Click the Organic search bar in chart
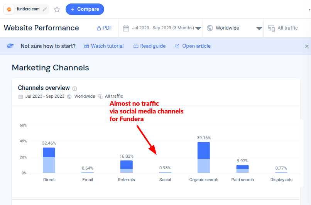Screen dimensions: 311x205 [203, 158]
